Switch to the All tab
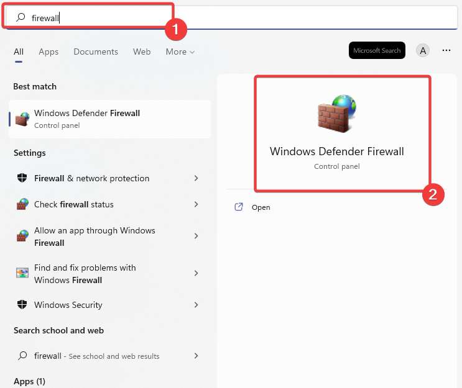 (x=19, y=52)
